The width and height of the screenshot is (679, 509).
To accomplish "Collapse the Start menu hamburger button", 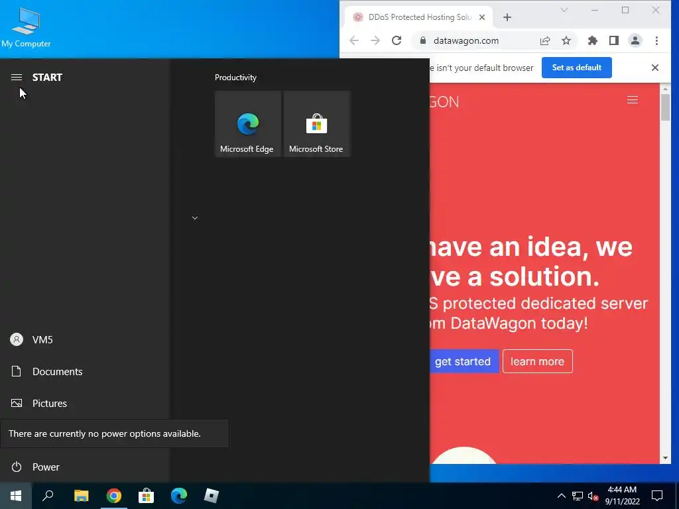I will tap(17, 78).
